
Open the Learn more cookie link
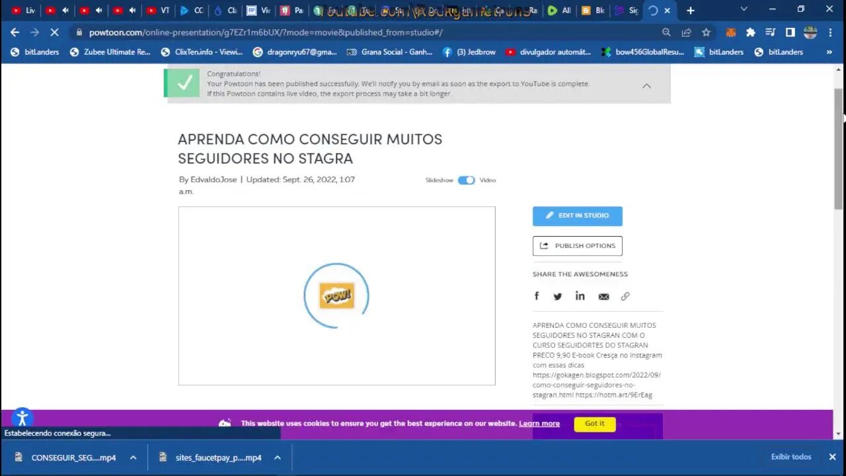point(539,424)
